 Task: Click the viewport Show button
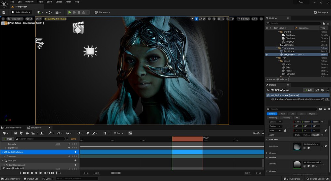tap(38, 19)
